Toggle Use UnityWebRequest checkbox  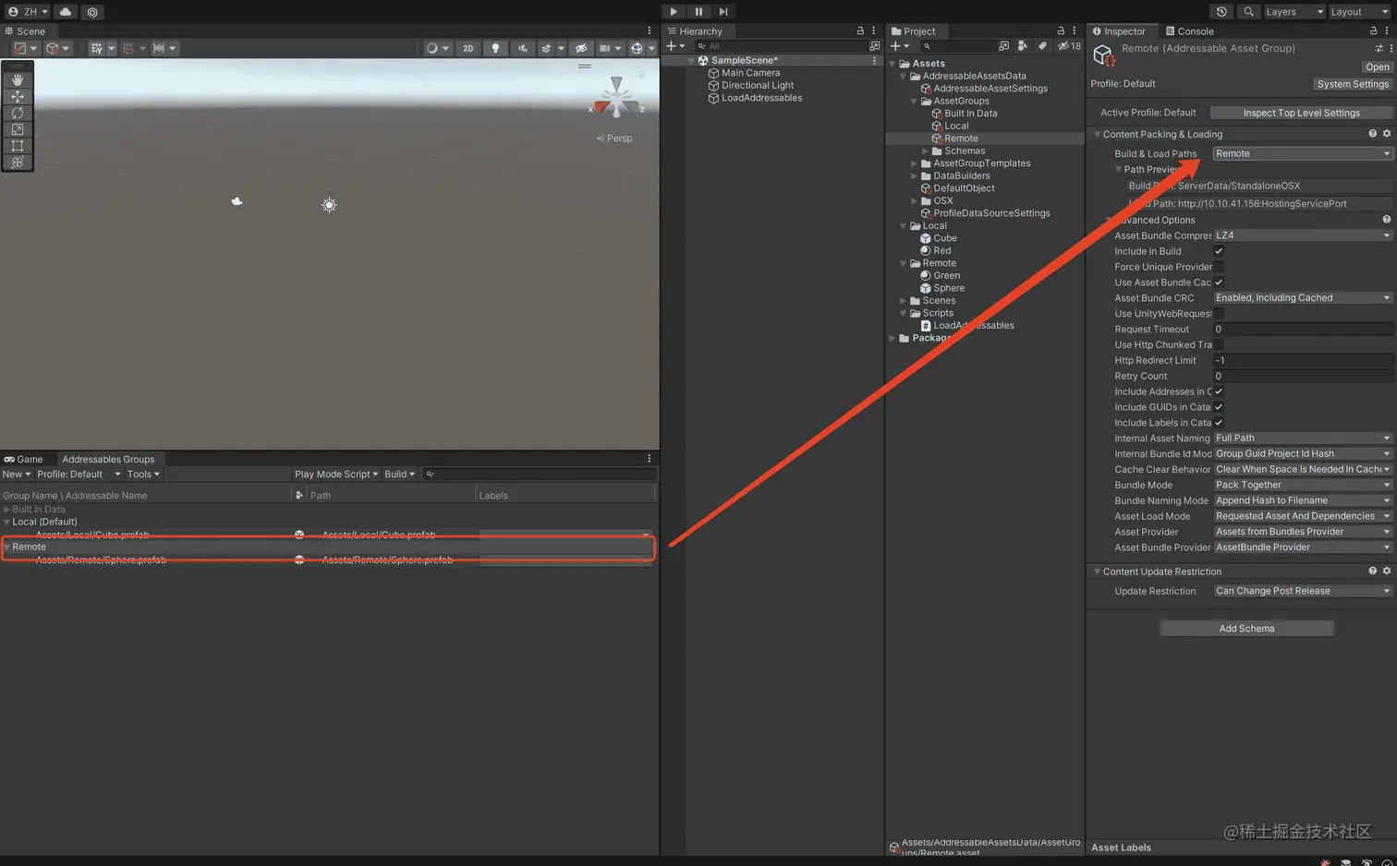tap(1219, 314)
